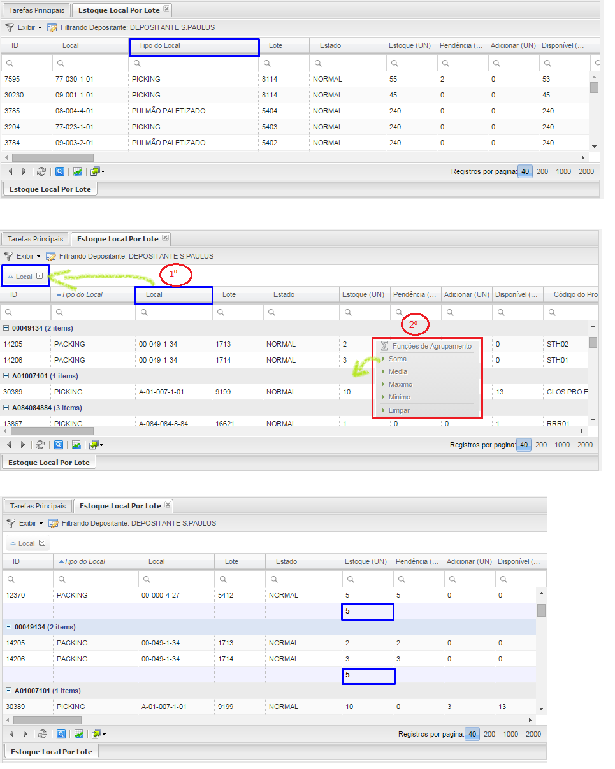615x769 pixels.
Task: Click blue search icon in top panel footer
Action: tap(59, 171)
